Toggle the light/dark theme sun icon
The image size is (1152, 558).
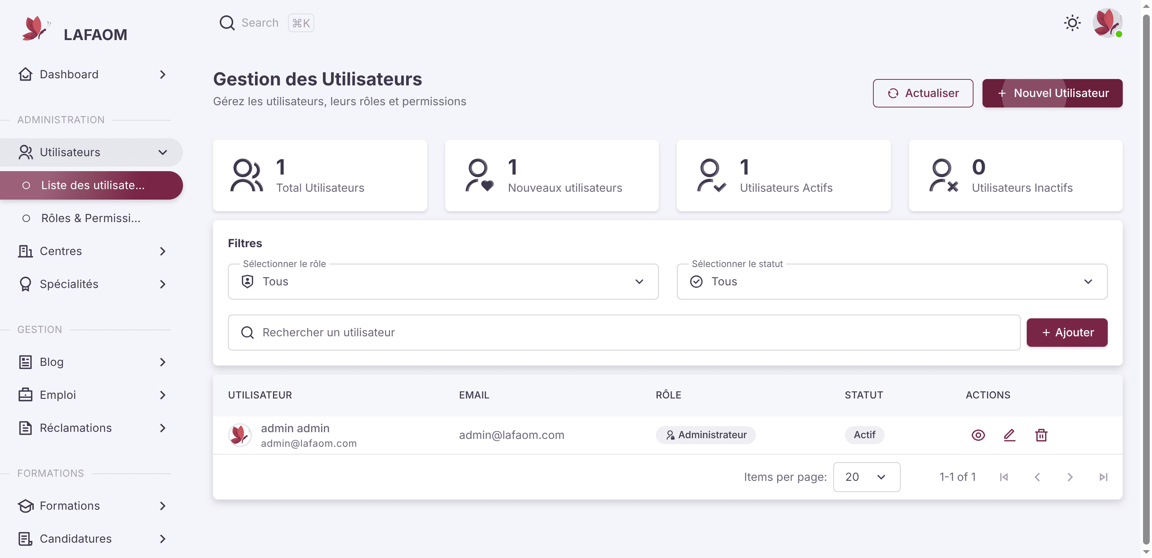pos(1072,23)
